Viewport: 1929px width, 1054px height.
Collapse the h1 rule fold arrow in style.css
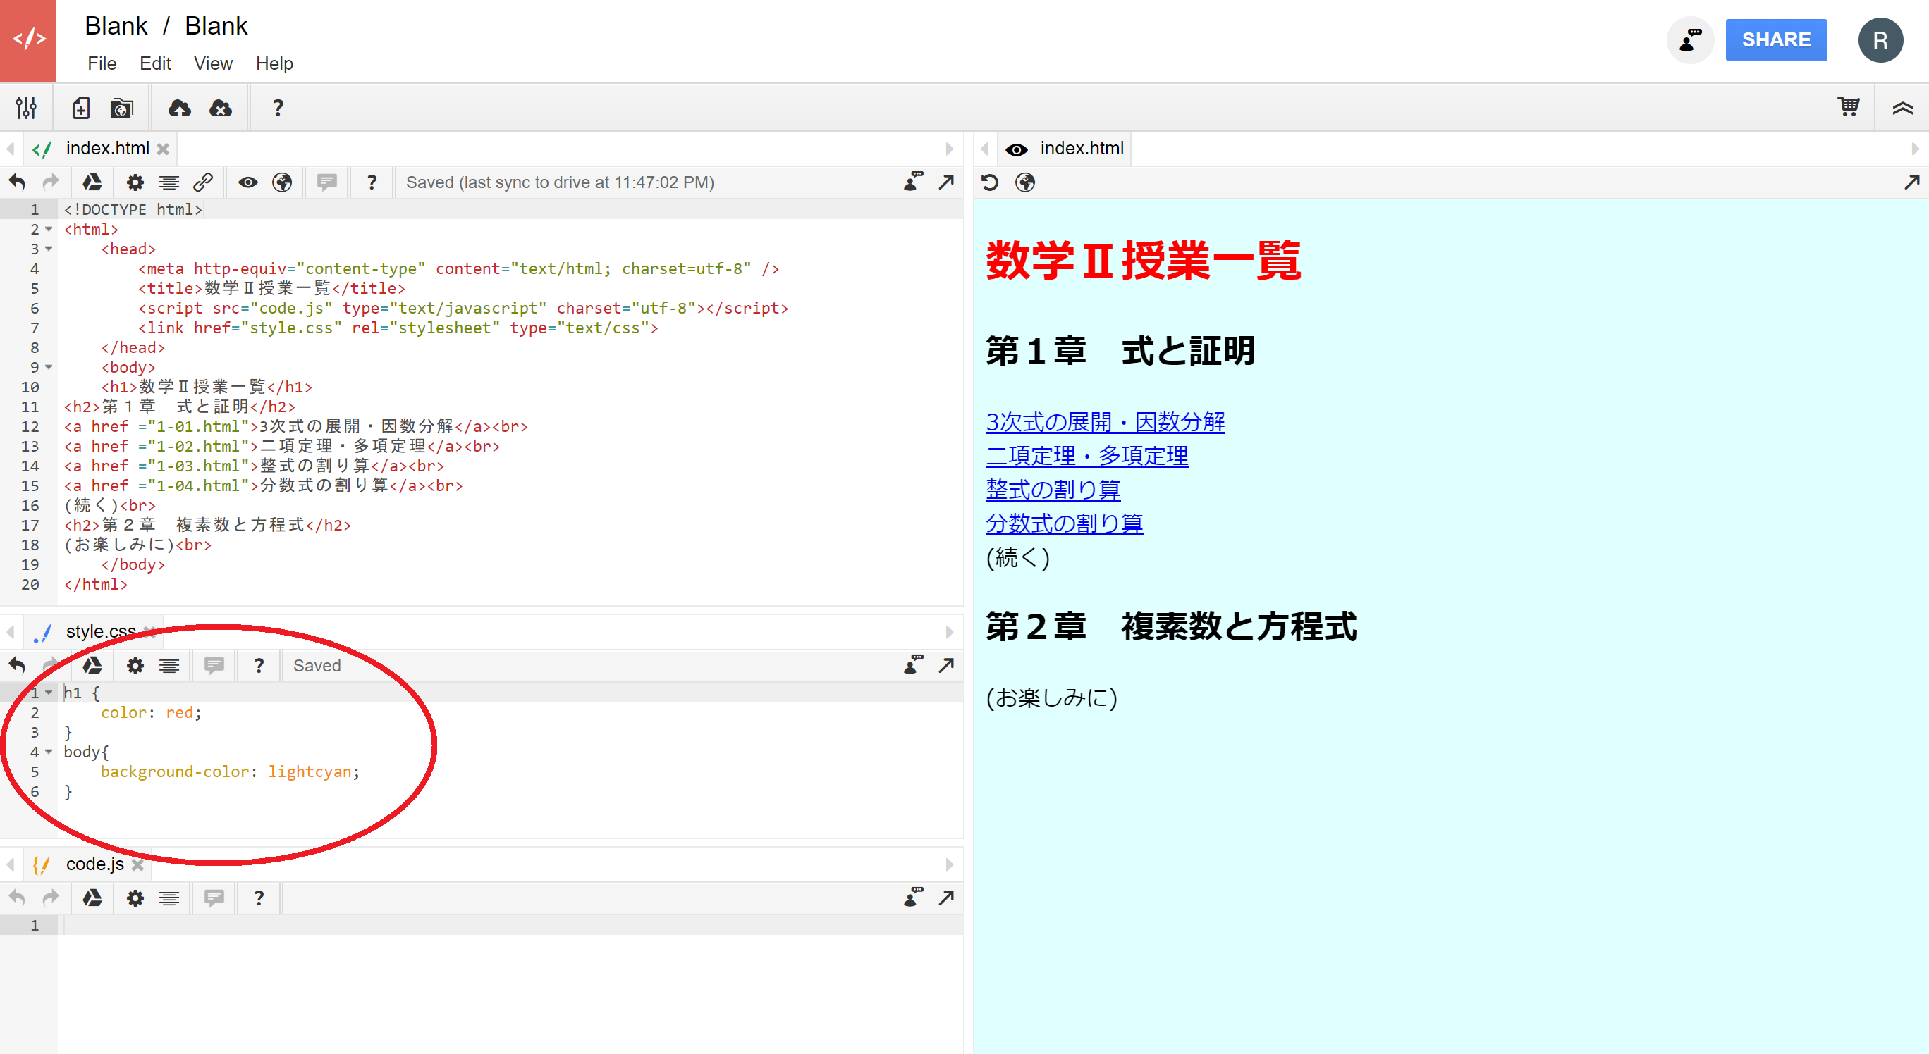[49, 693]
